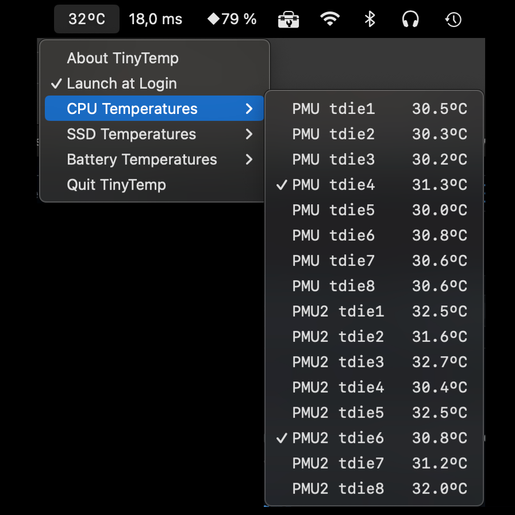Toggle Launch at Login
515x515 pixels.
pyautogui.click(x=155, y=83)
